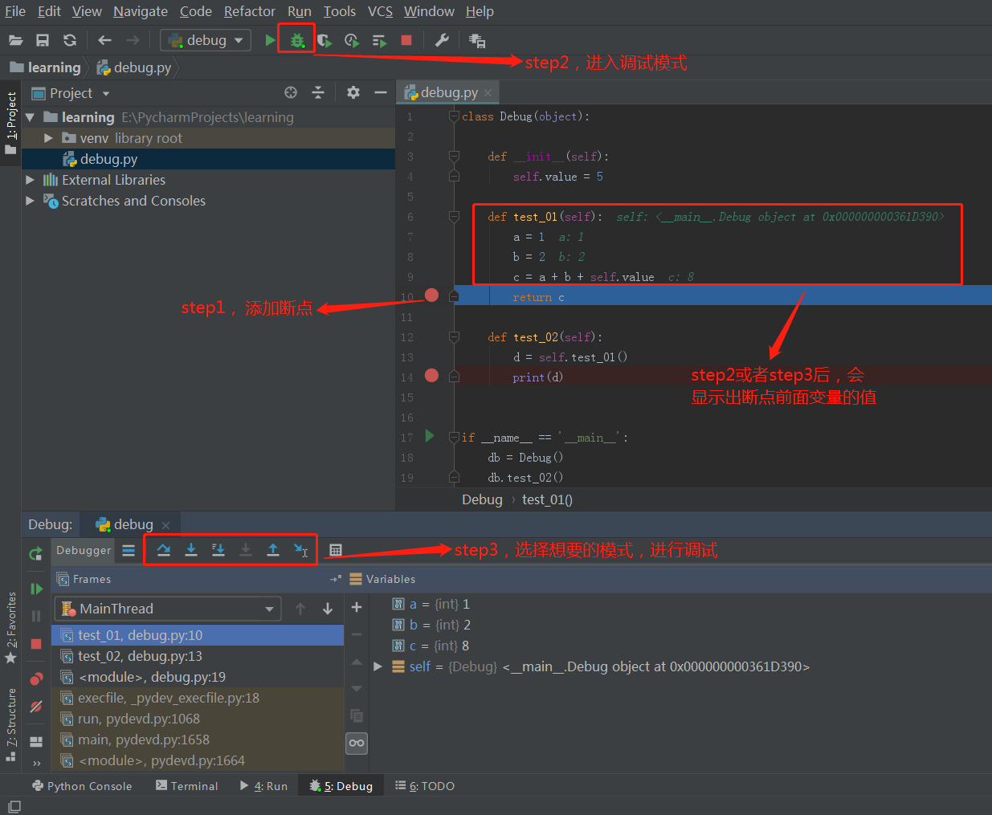This screenshot has width=992, height=815.
Task: Click Resume Program icon in debug sidebar
Action: point(36,589)
